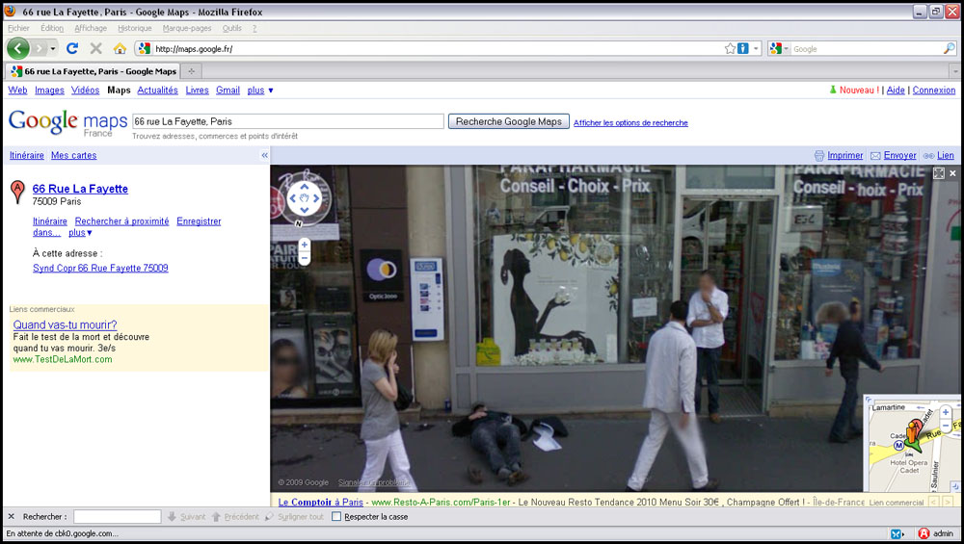The image size is (964, 544).
Task: Open Le Comptoir à Paris ad link
Action: pos(321,503)
